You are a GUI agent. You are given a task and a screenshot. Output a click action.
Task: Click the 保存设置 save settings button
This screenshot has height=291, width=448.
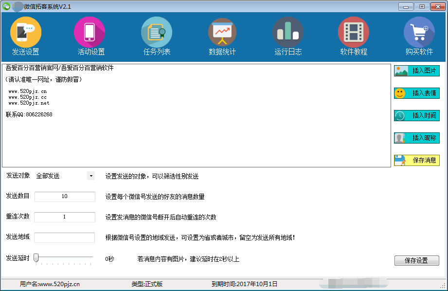[x=416, y=260]
